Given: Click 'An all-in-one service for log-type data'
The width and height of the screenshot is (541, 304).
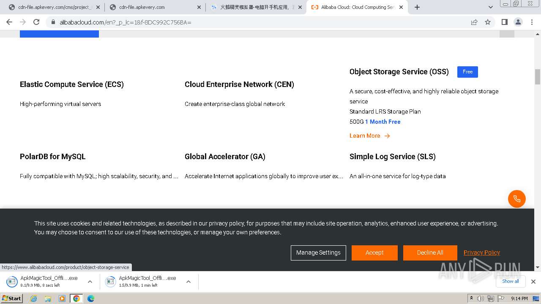Looking at the screenshot, I should point(398,176).
